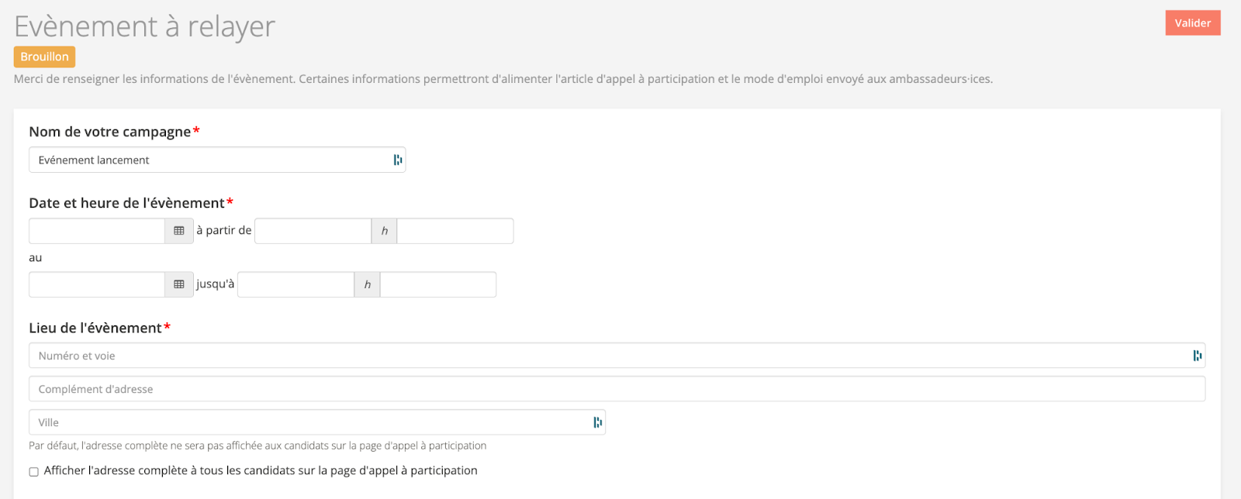Focus the Ville input field

(x=310, y=422)
